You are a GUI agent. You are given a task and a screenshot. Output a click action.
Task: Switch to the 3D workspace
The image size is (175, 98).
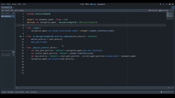87,4
